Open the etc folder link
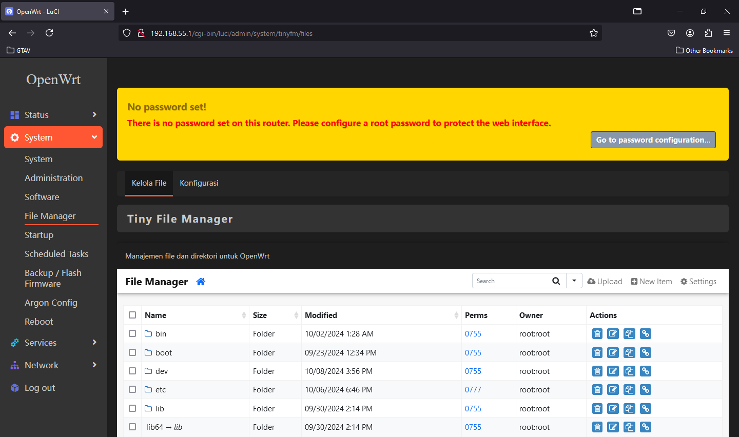Screen dimensions: 739x437 click(155, 390)
